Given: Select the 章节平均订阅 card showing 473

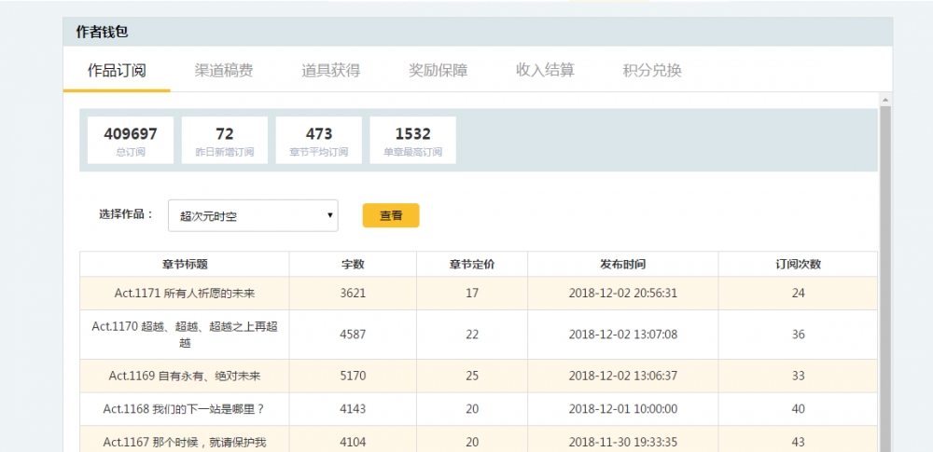Looking at the screenshot, I should 319,140.
